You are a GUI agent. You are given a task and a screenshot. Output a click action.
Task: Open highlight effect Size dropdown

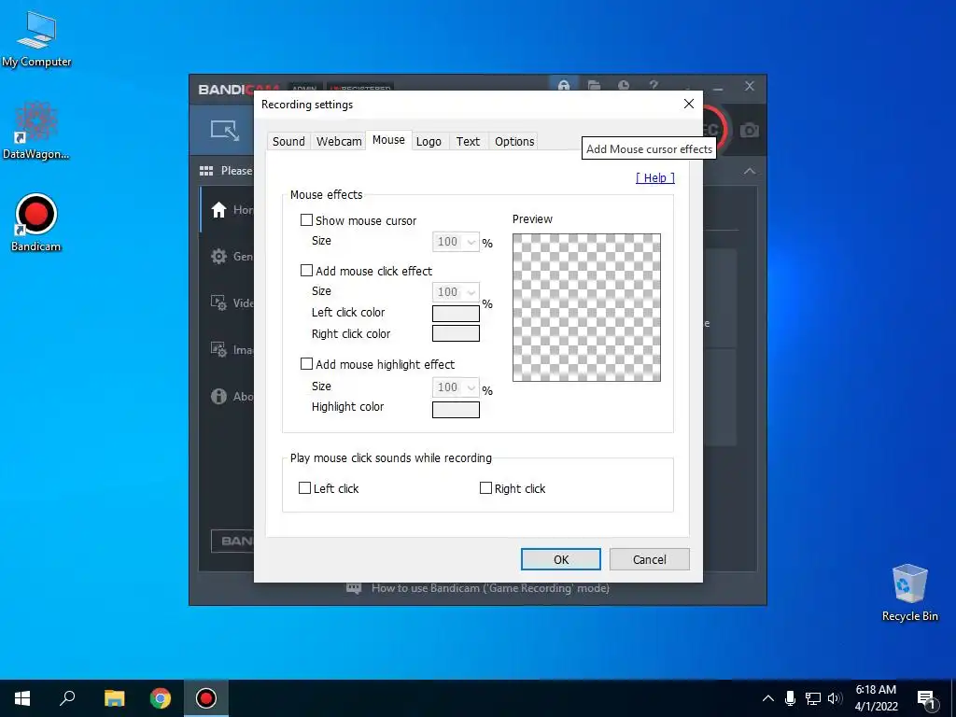456,387
